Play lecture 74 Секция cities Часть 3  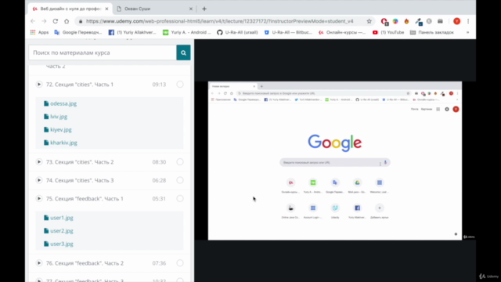tap(39, 180)
